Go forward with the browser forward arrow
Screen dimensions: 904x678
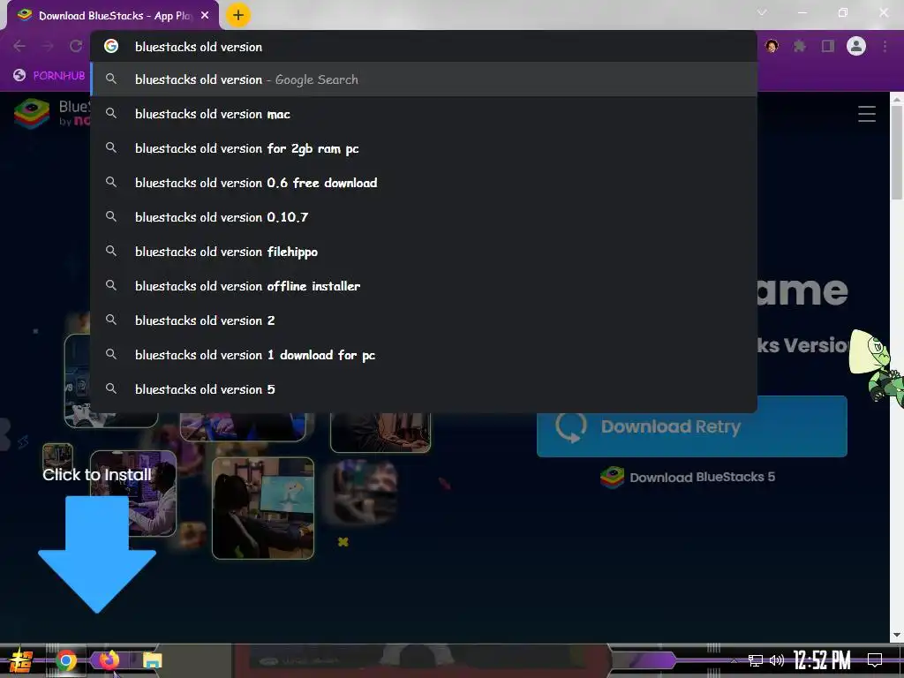point(48,46)
